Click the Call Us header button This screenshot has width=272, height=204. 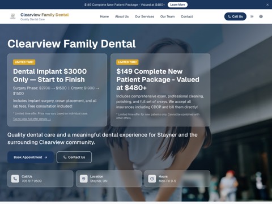pos(235,16)
